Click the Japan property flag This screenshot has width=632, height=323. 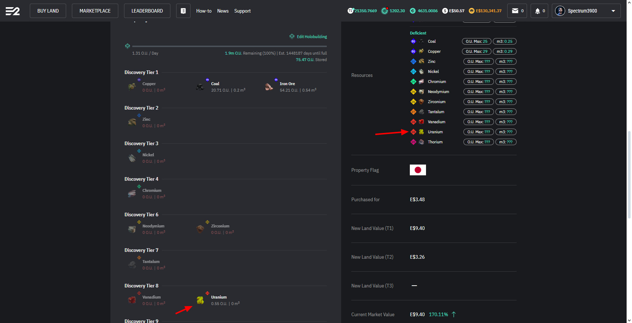coord(418,170)
